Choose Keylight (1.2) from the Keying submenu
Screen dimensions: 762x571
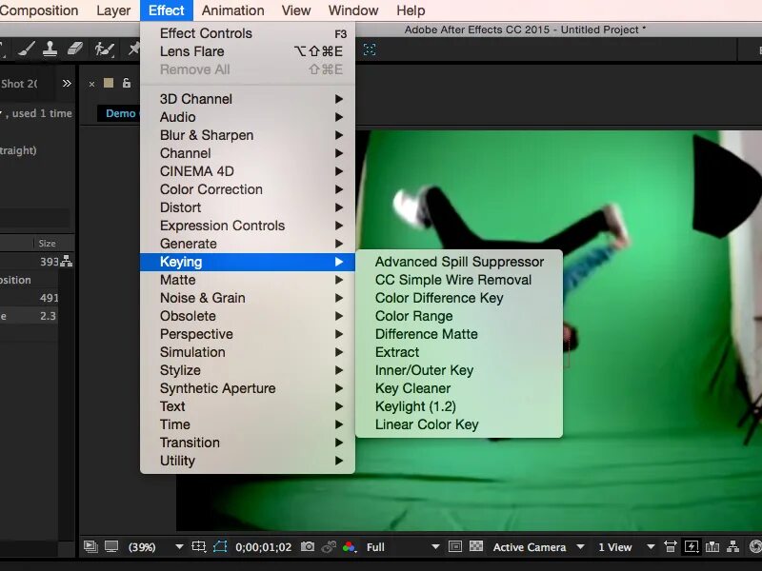tap(417, 406)
